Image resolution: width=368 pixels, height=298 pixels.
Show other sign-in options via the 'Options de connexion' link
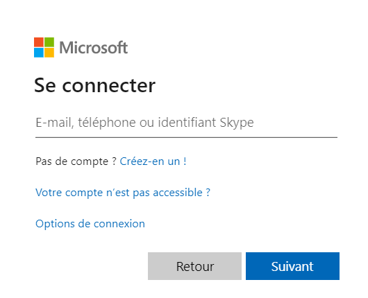(90, 224)
